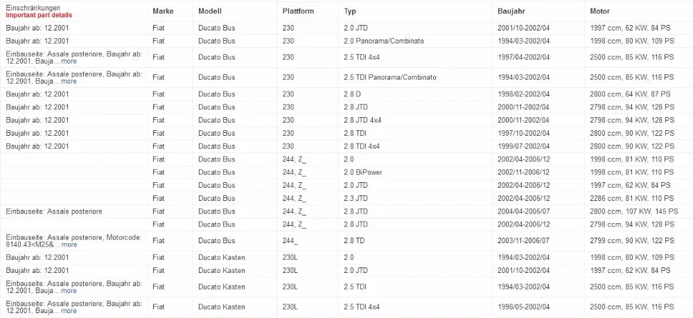
Task: Click the 2.3 JTD type cell
Action: (x=358, y=198)
